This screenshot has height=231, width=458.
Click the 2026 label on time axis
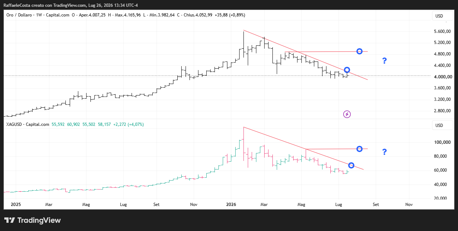coord(231,205)
